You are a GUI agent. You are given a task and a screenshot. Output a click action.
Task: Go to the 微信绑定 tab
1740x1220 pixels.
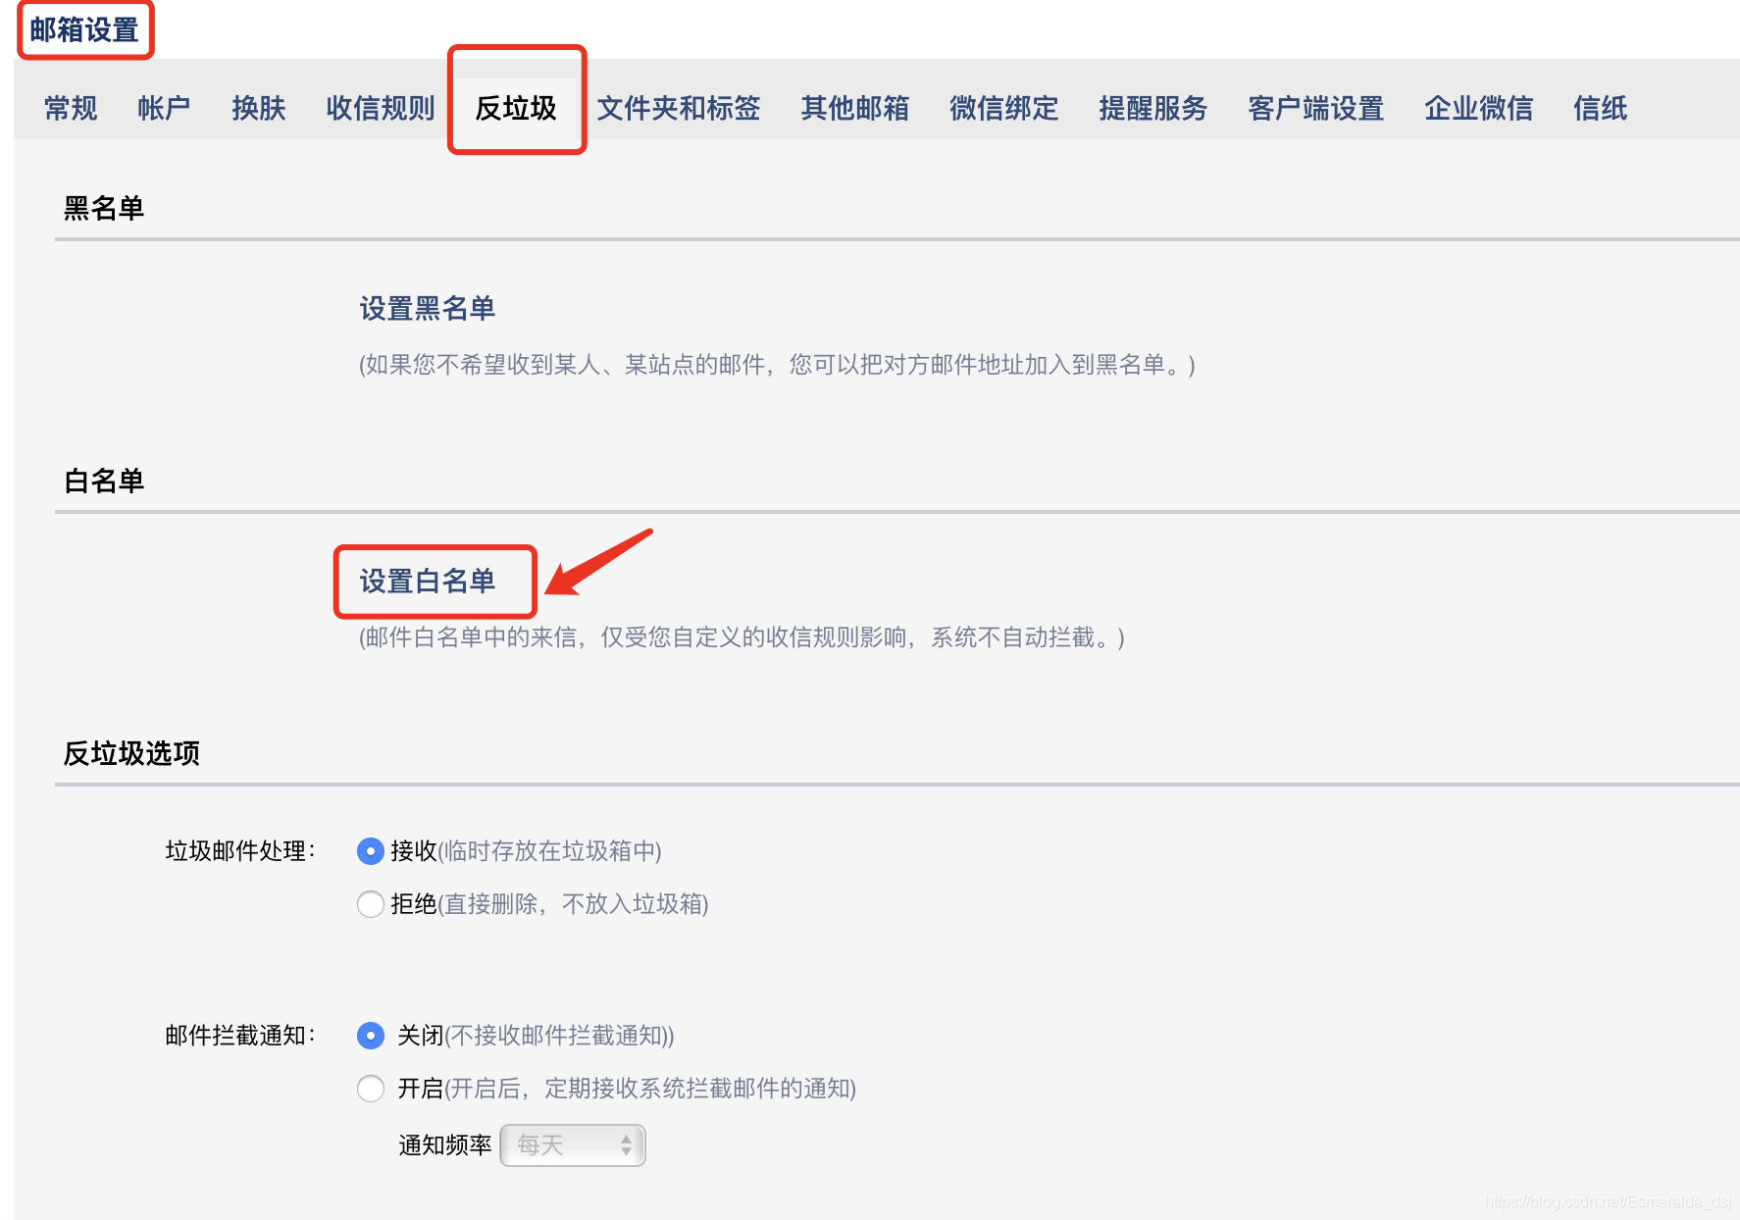coord(1003,109)
